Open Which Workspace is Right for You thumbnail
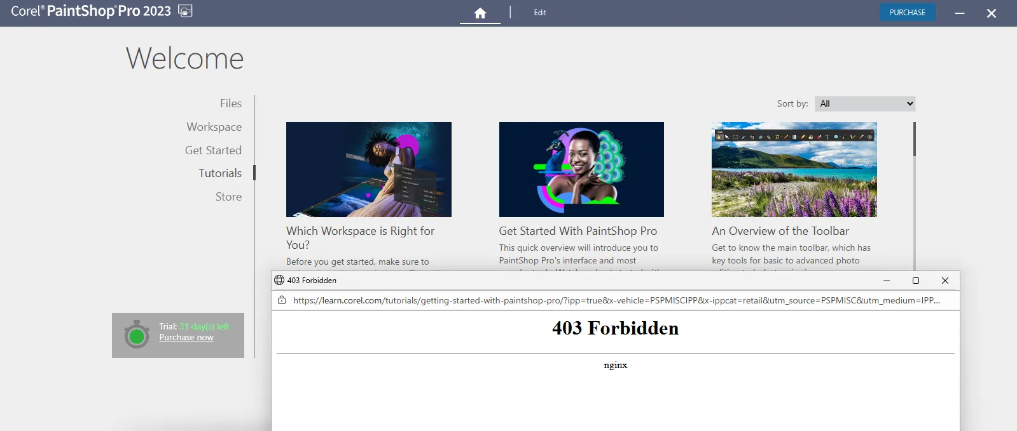The height and width of the screenshot is (431, 1017). point(369,169)
